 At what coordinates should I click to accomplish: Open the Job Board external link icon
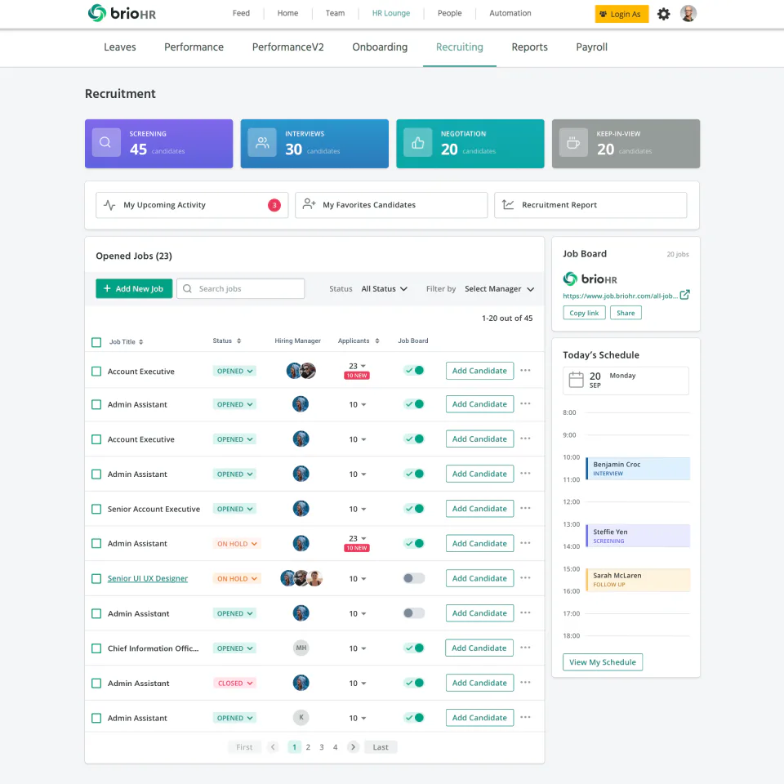coord(684,296)
